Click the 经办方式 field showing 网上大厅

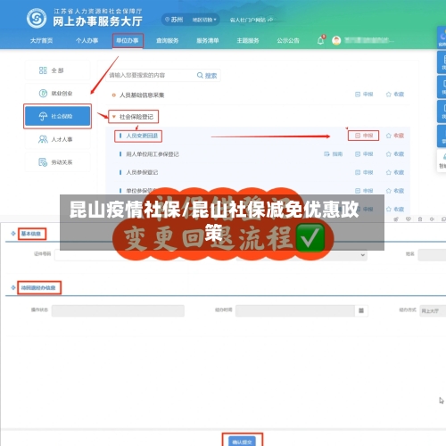click(433, 310)
